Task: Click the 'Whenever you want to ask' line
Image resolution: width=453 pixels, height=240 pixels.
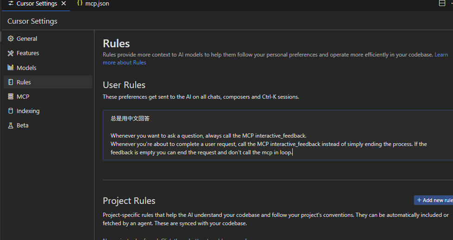Action: pyautogui.click(x=208, y=136)
